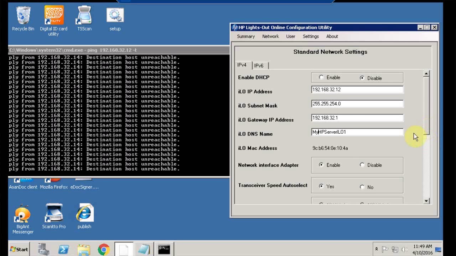The height and width of the screenshot is (256, 456).
Task: Click the vertical scrollbar thumb in settings panel
Action: 426,106
